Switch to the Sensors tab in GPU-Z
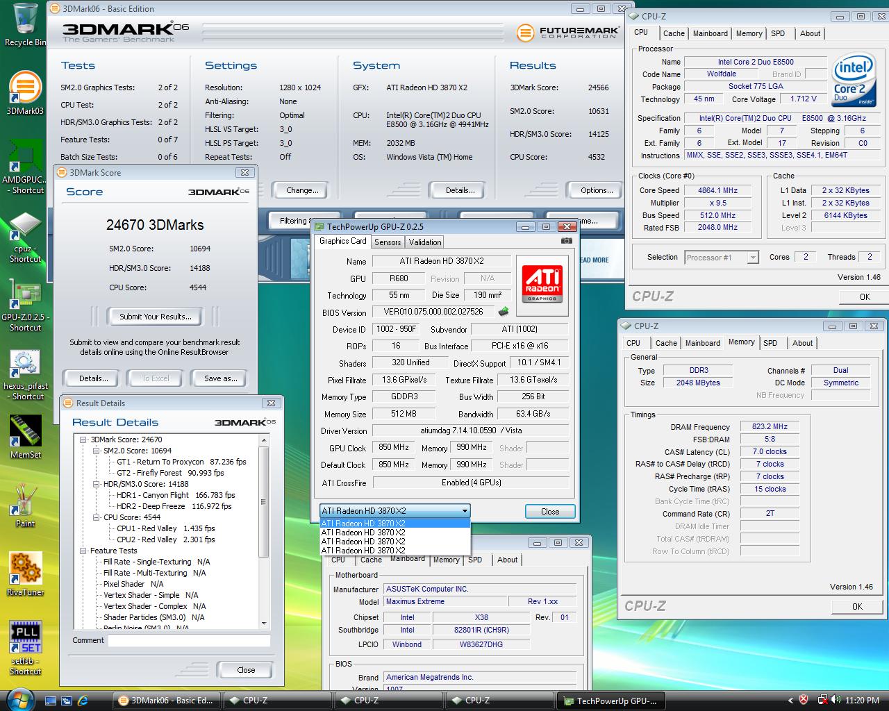Viewport: 889px width, 711px height. point(388,242)
